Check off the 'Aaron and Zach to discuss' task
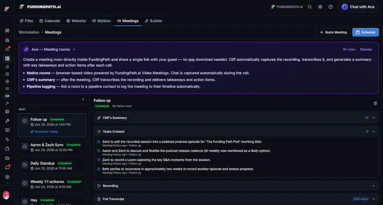 point(99,151)
